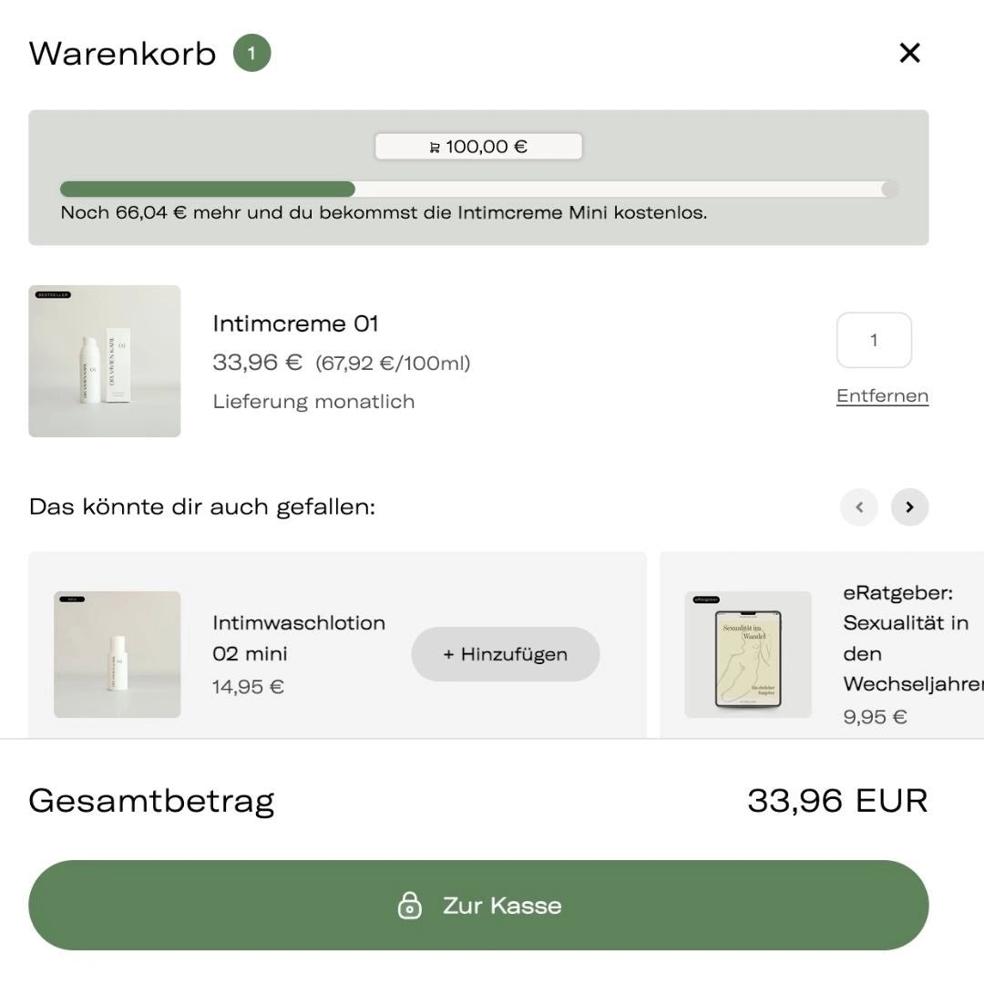Click the cart icon beside 100,00 €
The image size is (984, 984).
point(435,148)
